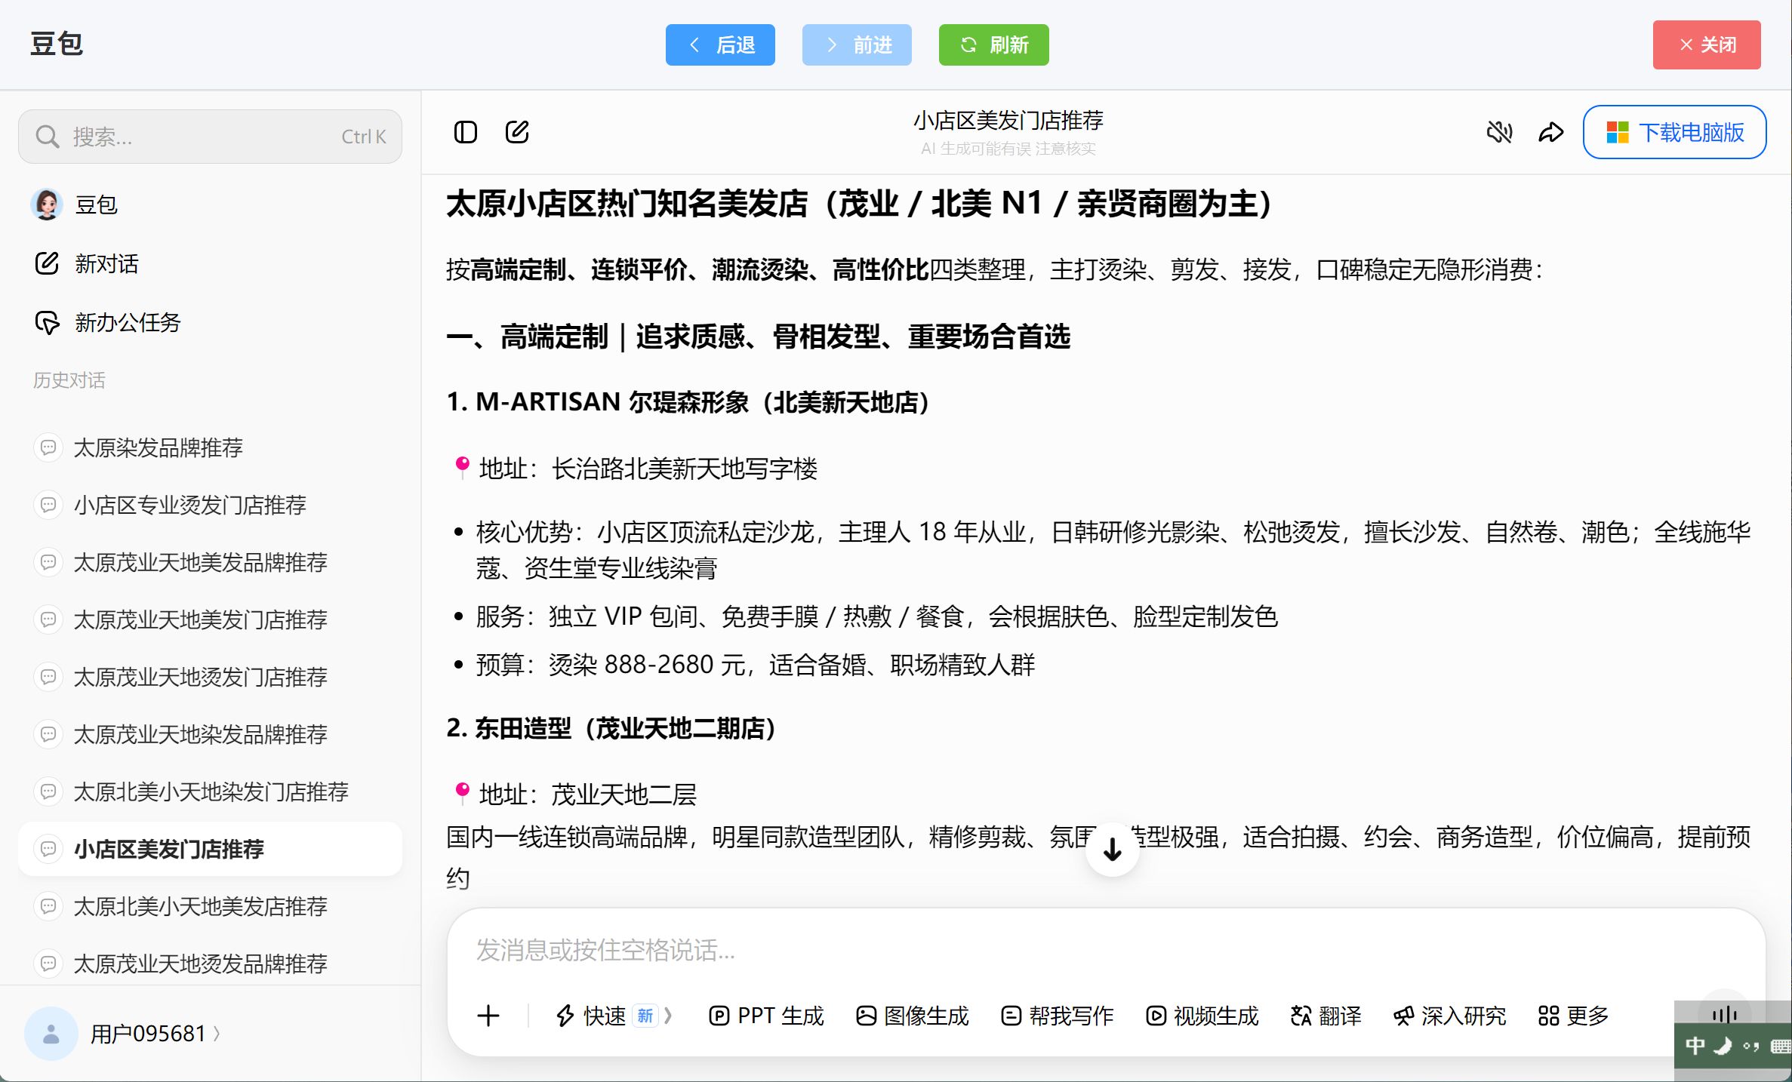The height and width of the screenshot is (1082, 1792).
Task: Click chat icon beside 太原染发品牌推荐
Action: [x=48, y=447]
